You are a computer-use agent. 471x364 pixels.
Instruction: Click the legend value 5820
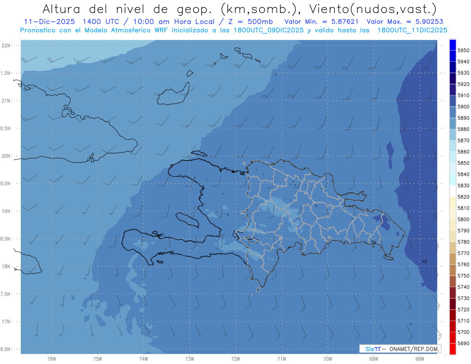coord(464,197)
